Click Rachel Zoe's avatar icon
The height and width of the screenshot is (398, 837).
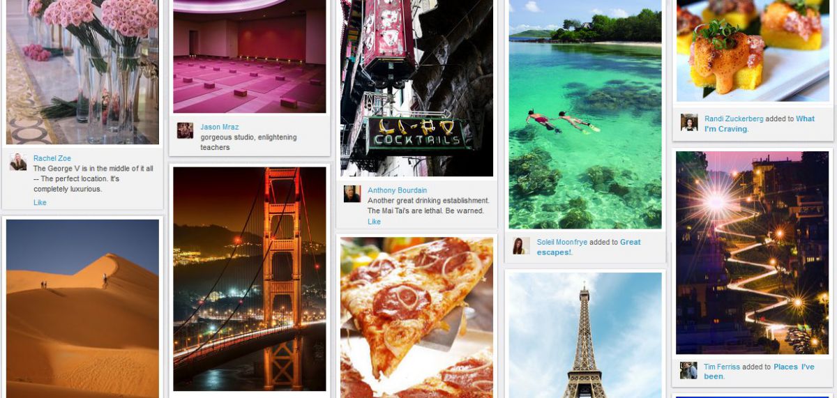click(x=18, y=162)
